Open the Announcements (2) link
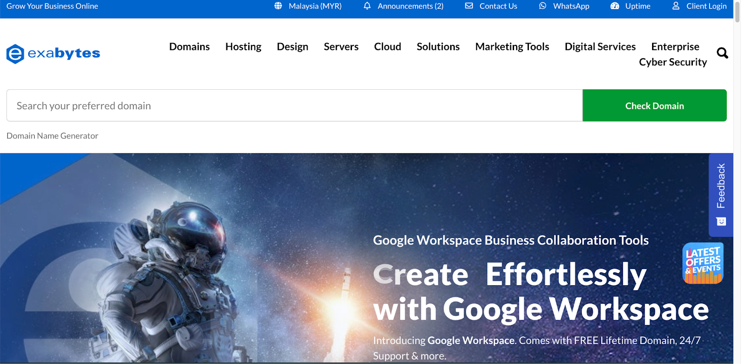741x364 pixels. pos(410,6)
